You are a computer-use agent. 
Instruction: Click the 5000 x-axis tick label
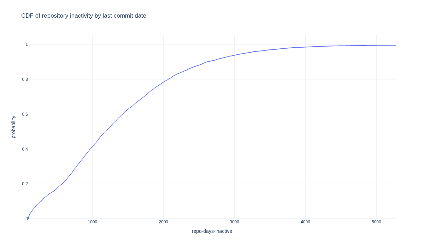[376, 222]
